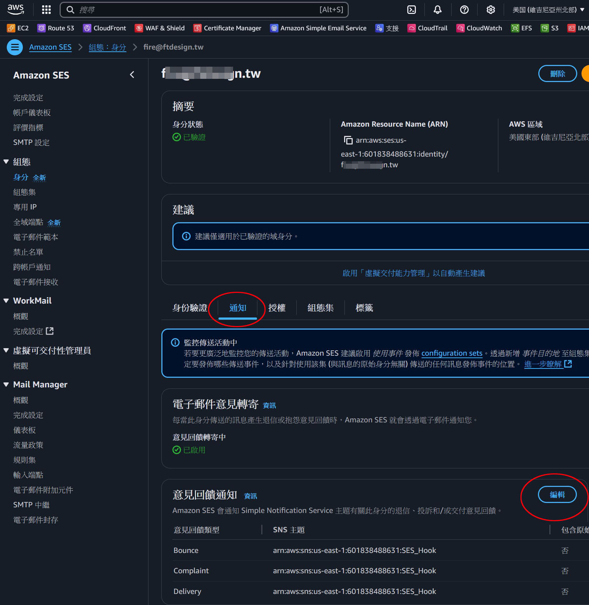This screenshot has height=605, width=589.
Task: Open the CloudTrail favorite shortcut
Action: pos(428,28)
